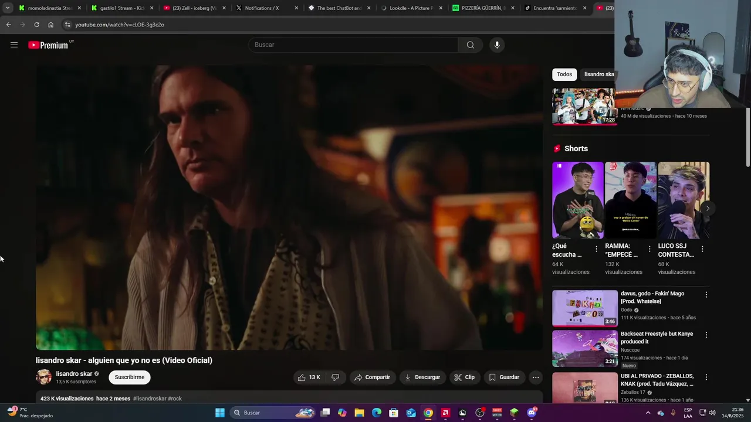Create a Clip from the video
751x422 pixels.
[465, 377]
